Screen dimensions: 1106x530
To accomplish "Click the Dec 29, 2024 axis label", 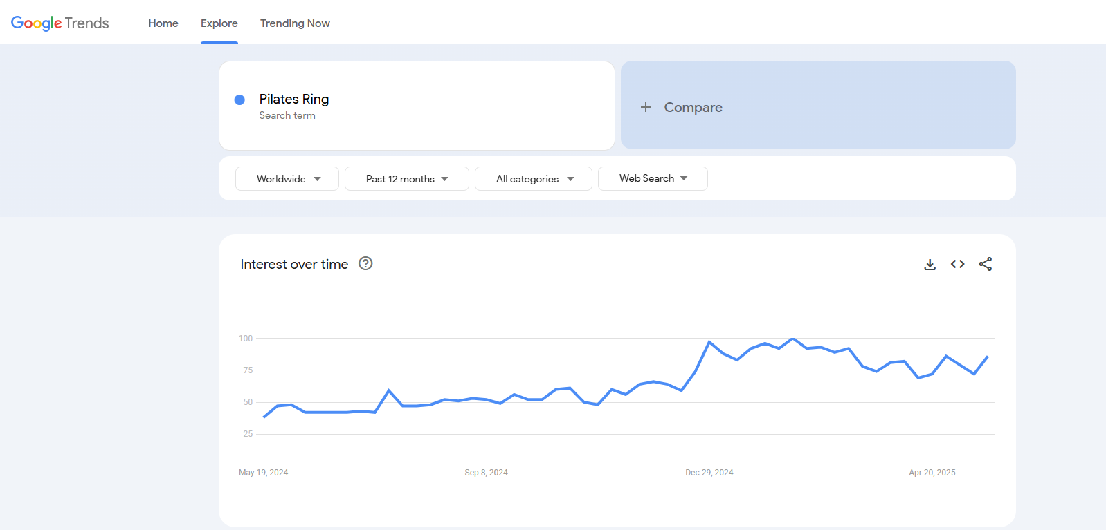I will pos(709,473).
